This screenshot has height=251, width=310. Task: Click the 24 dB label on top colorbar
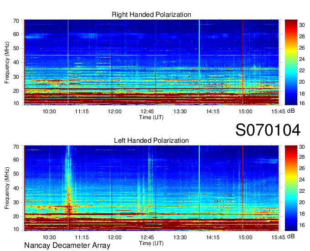click(302, 59)
